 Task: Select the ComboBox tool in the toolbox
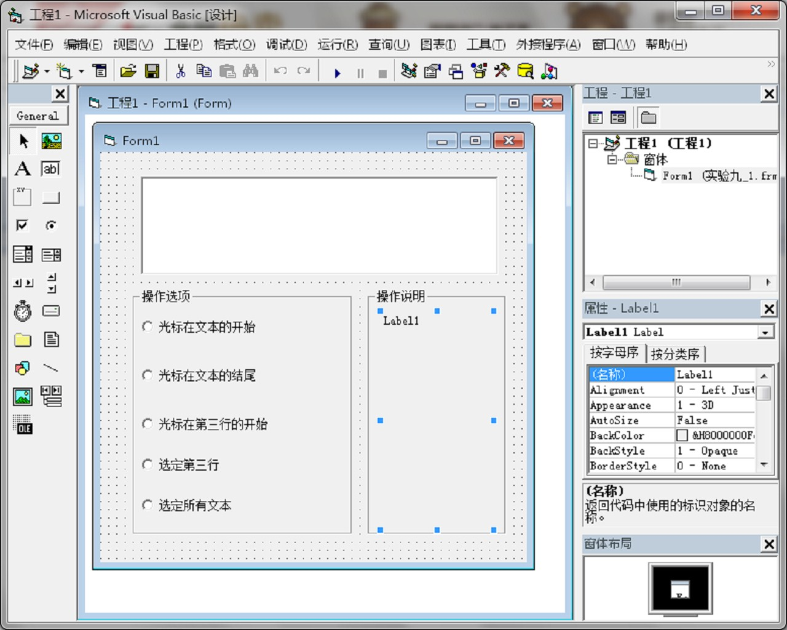pyautogui.click(x=23, y=254)
